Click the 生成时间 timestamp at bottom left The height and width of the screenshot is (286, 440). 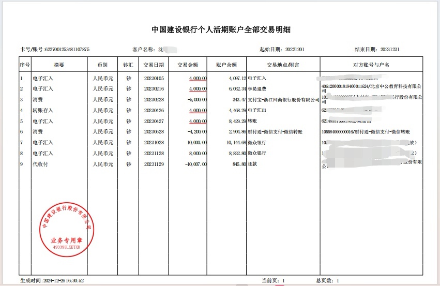52,280
